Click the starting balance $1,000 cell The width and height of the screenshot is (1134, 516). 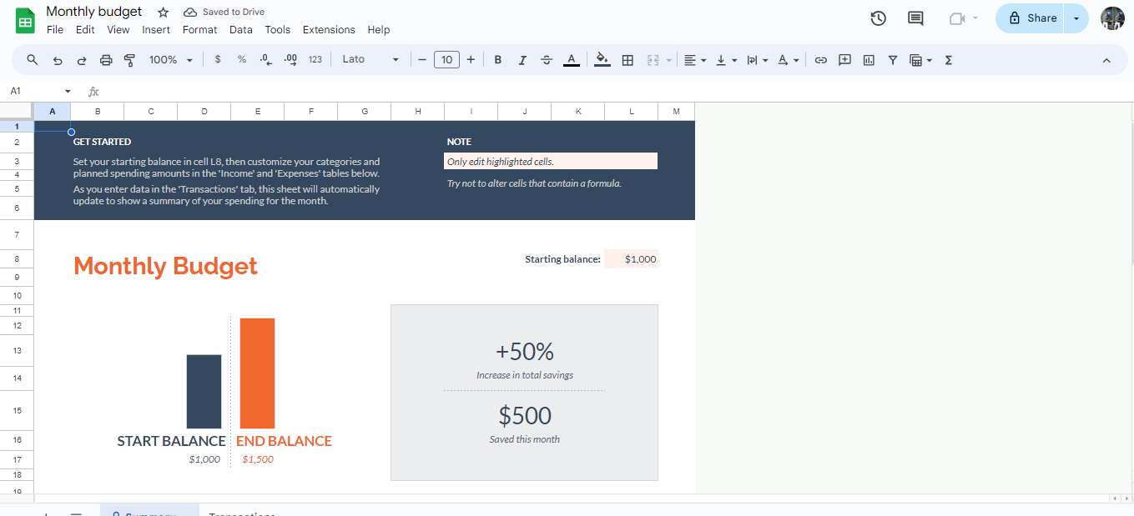click(632, 259)
